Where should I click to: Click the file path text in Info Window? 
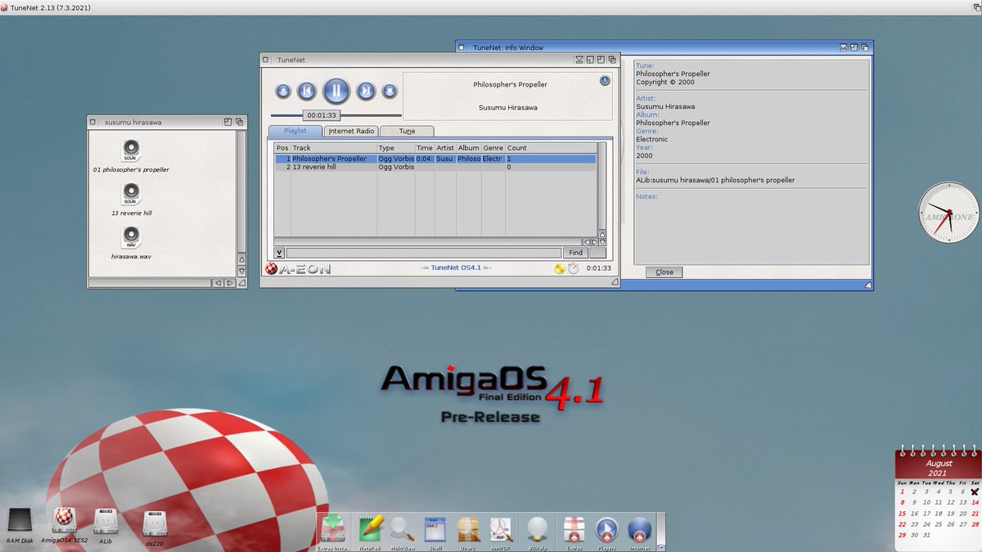click(715, 180)
